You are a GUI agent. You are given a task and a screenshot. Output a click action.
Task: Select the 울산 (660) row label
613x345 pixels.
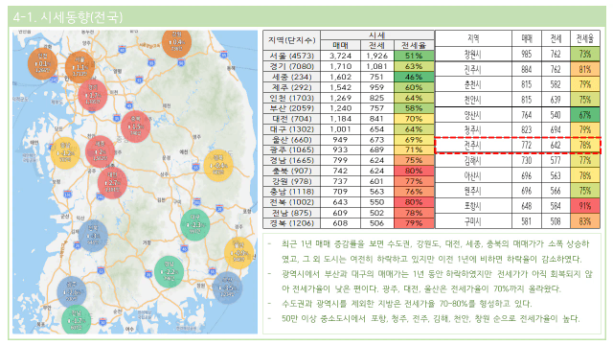tap(291, 140)
